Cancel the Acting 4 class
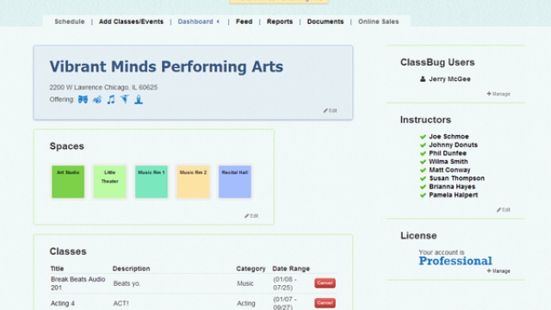This screenshot has height=310, width=551. click(325, 302)
